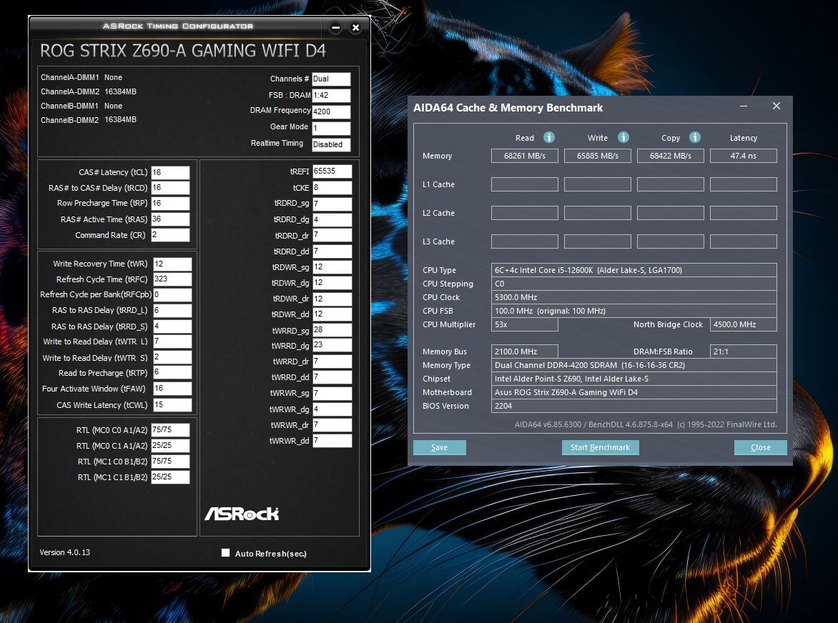Click the CPU Type value field

634,270
